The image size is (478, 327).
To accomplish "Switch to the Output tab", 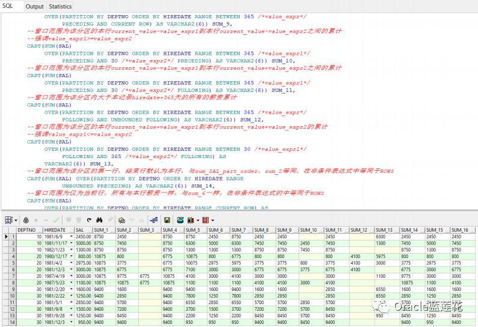I will pos(34,7).
